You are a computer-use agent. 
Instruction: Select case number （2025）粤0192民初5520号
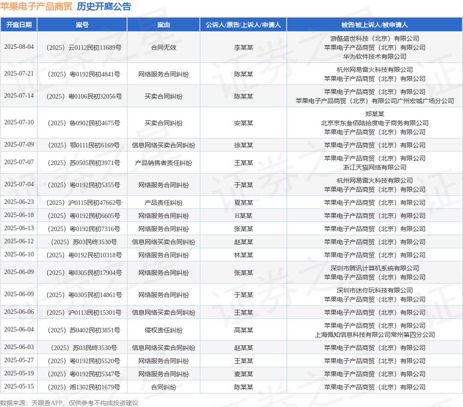(84, 361)
